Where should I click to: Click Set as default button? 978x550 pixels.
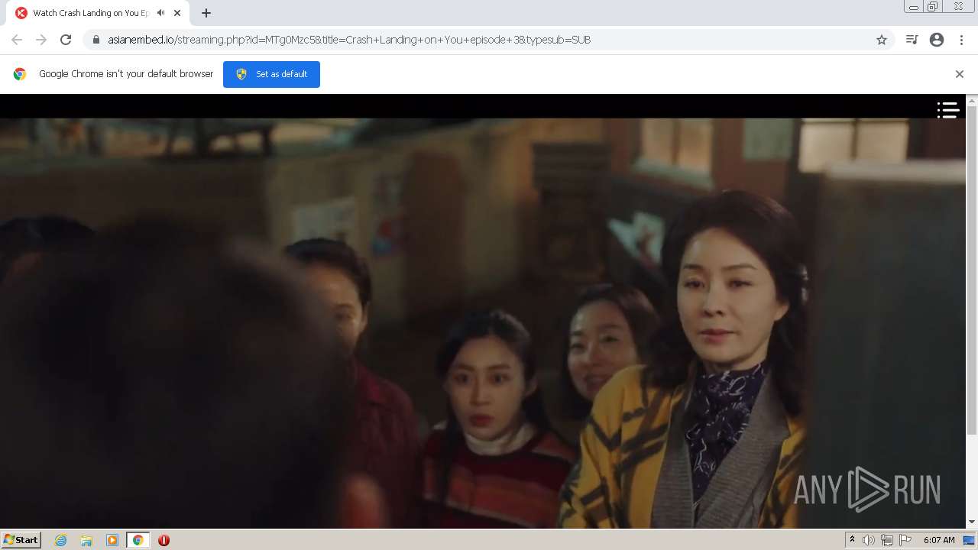point(271,74)
